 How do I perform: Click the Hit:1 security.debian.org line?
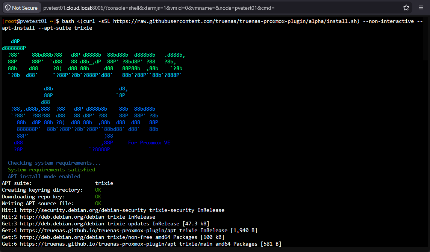(113, 210)
